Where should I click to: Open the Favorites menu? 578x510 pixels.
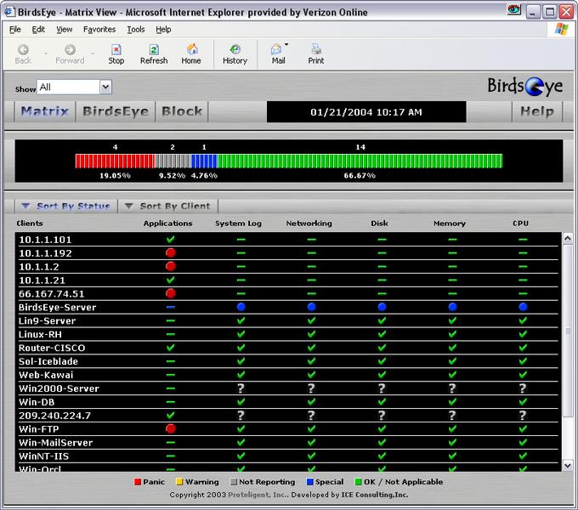coord(99,30)
